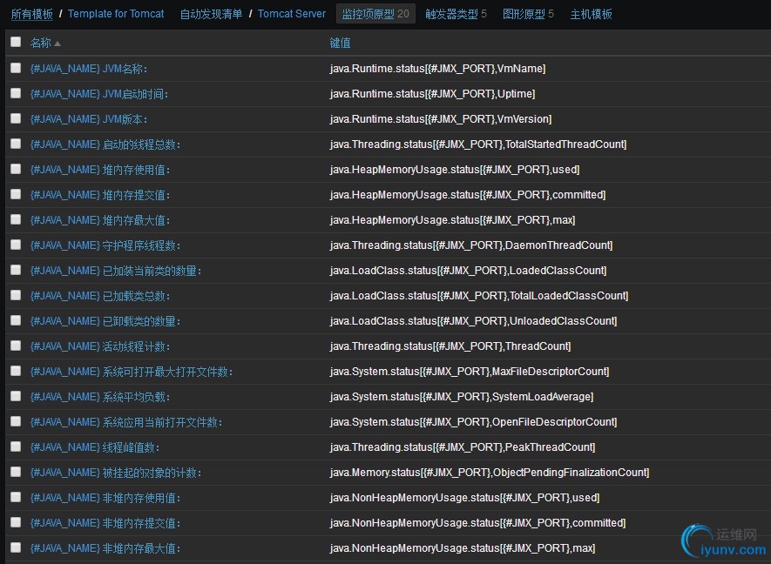Check the box for 堆内存最大值 item
The width and height of the screenshot is (771, 564).
pos(16,219)
